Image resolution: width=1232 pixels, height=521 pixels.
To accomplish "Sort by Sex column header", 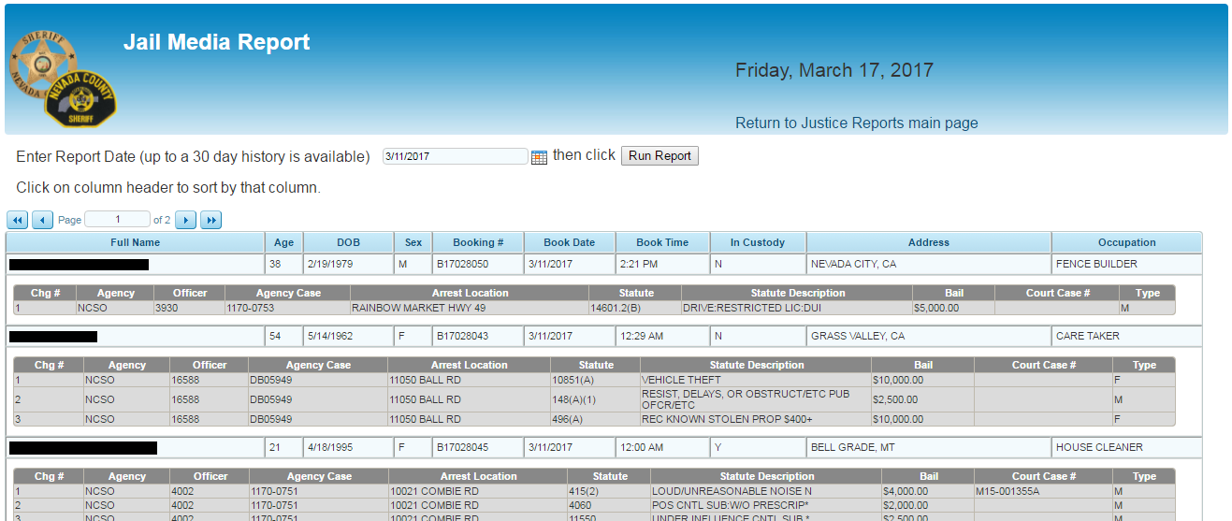I will [413, 242].
